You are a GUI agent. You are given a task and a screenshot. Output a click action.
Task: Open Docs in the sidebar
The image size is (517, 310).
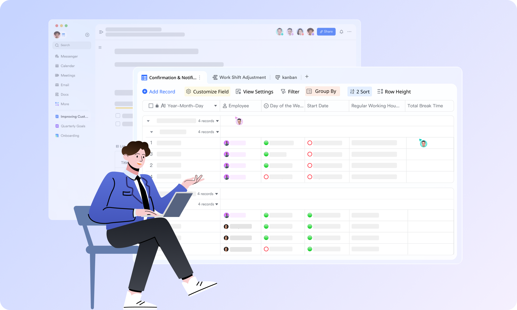tap(62, 95)
